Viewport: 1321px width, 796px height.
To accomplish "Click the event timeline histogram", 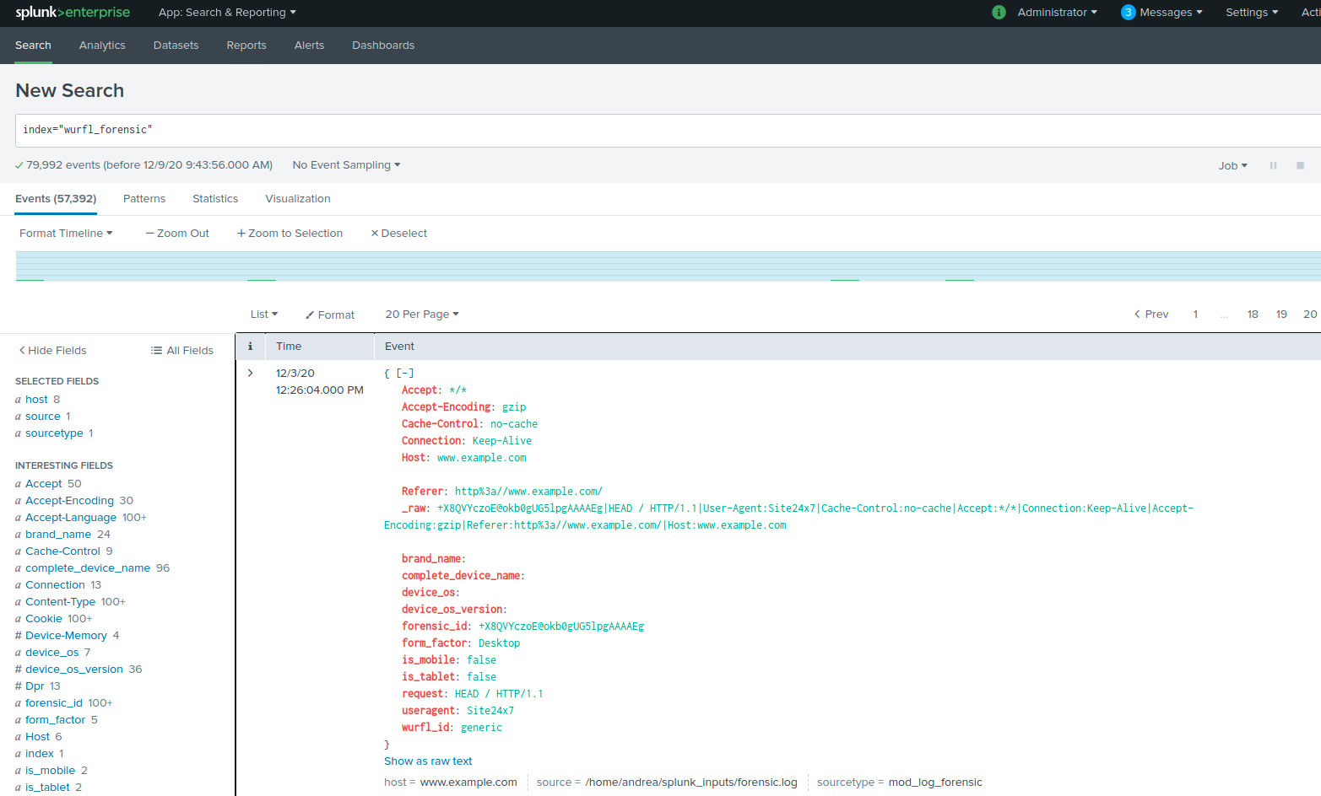I will [668, 266].
